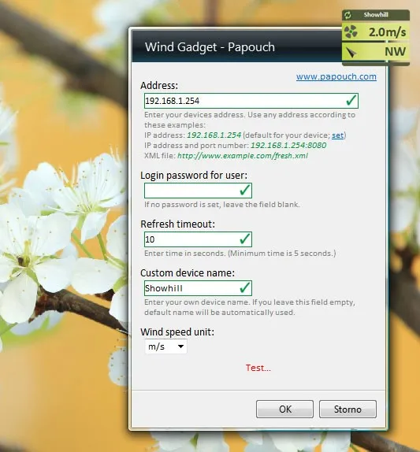Click the m/s dropdown arrow
Screen dimensions: 420x452
pyautogui.click(x=181, y=346)
